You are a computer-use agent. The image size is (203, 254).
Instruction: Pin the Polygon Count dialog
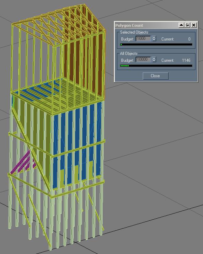coord(188,25)
